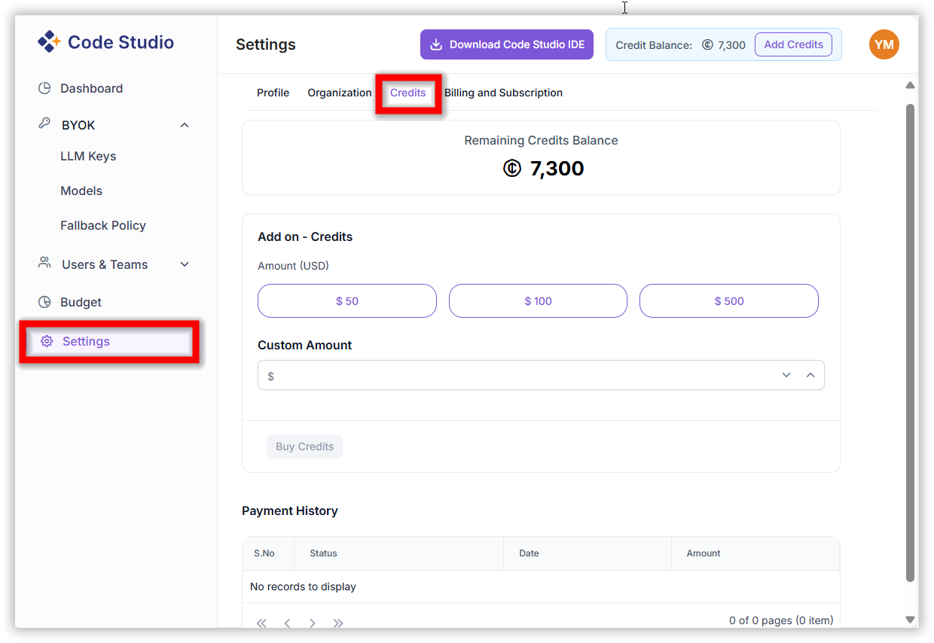Click the Budget sidebar icon
The width and height of the screenshot is (934, 643).
point(44,302)
